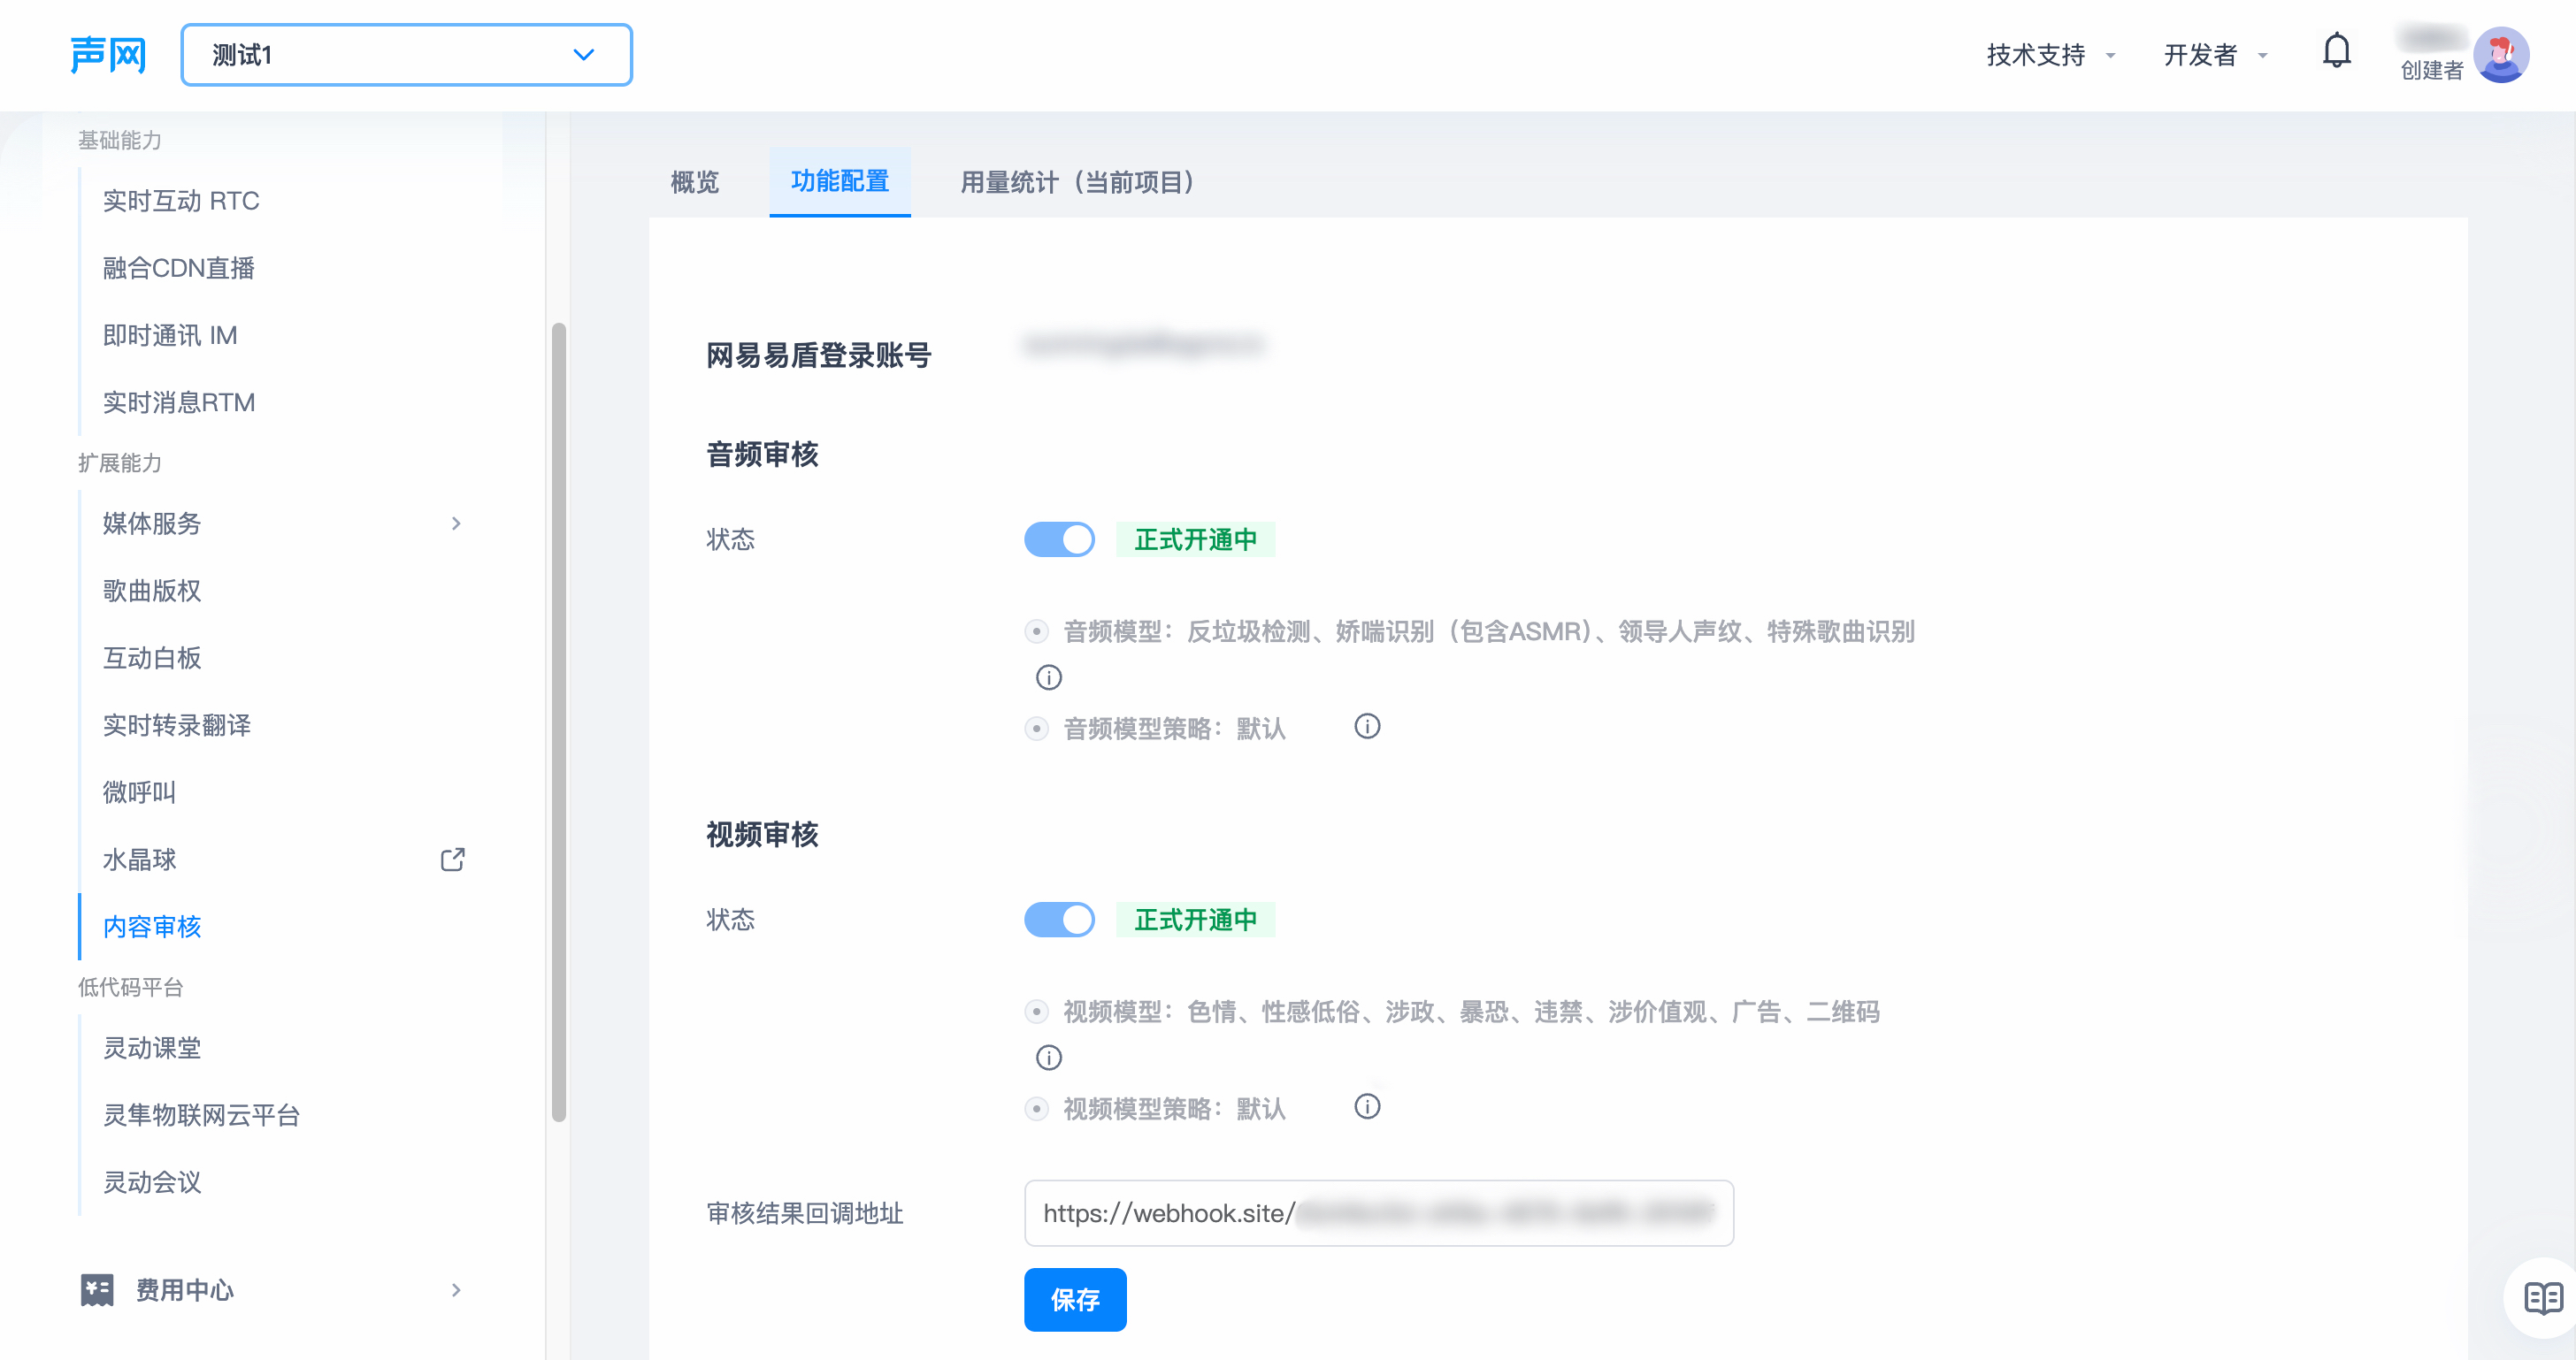Screen dimensions: 2576x1360
Task: Switch to the 功能配置 tab
Action: tap(840, 181)
